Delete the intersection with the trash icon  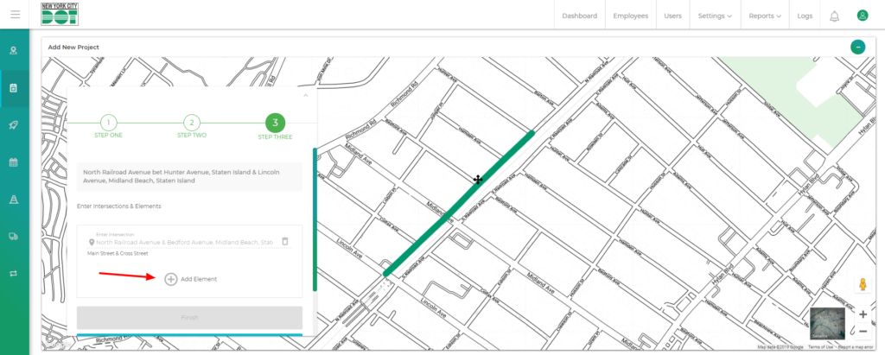(285, 242)
